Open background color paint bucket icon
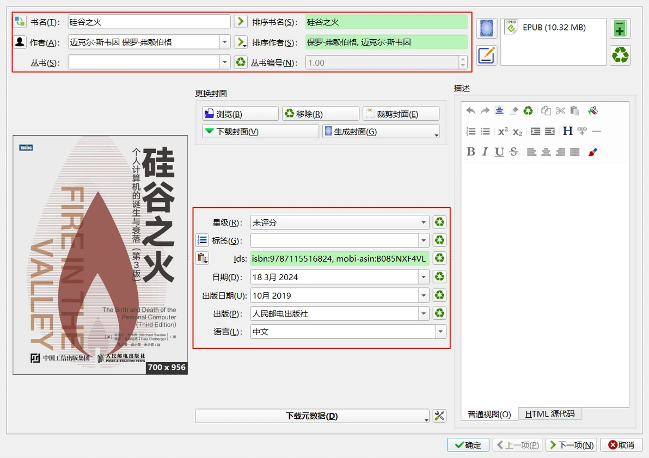Image resolution: width=649 pixels, height=458 pixels. coord(593,111)
